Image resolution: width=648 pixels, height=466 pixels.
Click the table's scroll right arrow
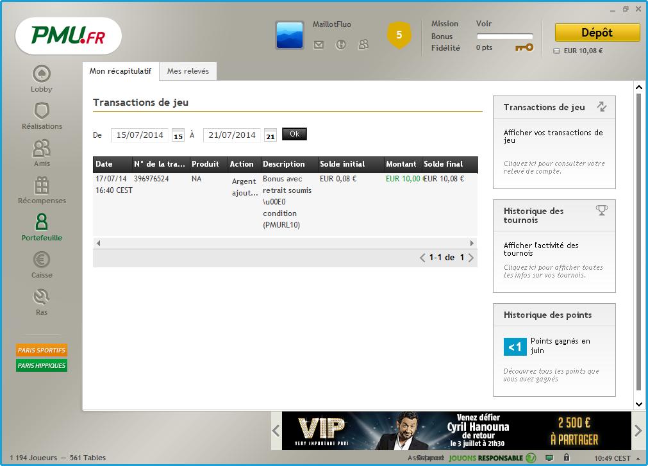point(472,244)
